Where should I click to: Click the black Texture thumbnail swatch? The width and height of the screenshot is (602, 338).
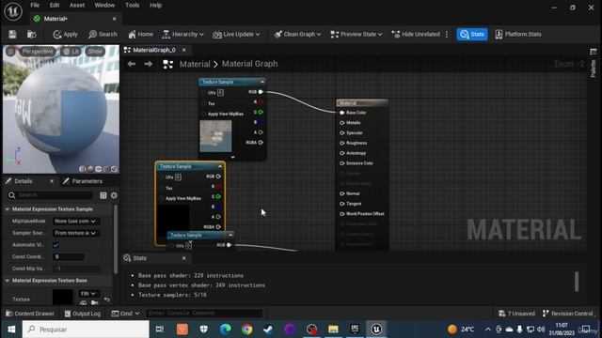click(x=63, y=298)
